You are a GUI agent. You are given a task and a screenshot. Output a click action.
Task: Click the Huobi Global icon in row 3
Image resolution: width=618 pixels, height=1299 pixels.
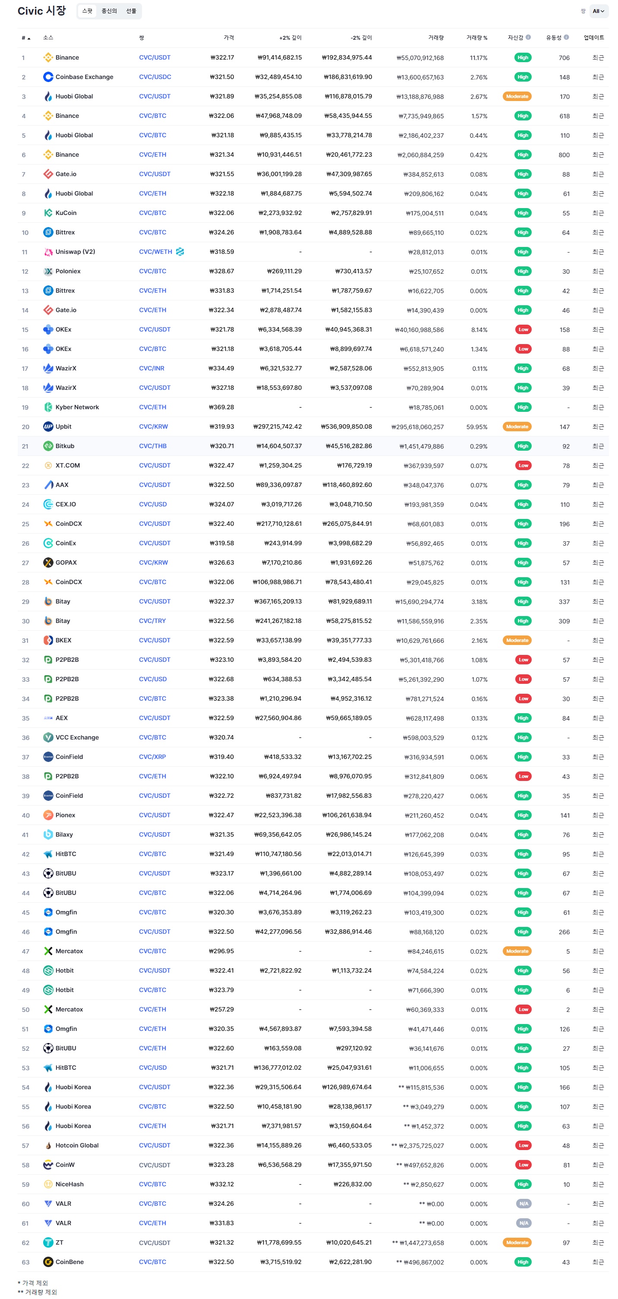pos(48,96)
